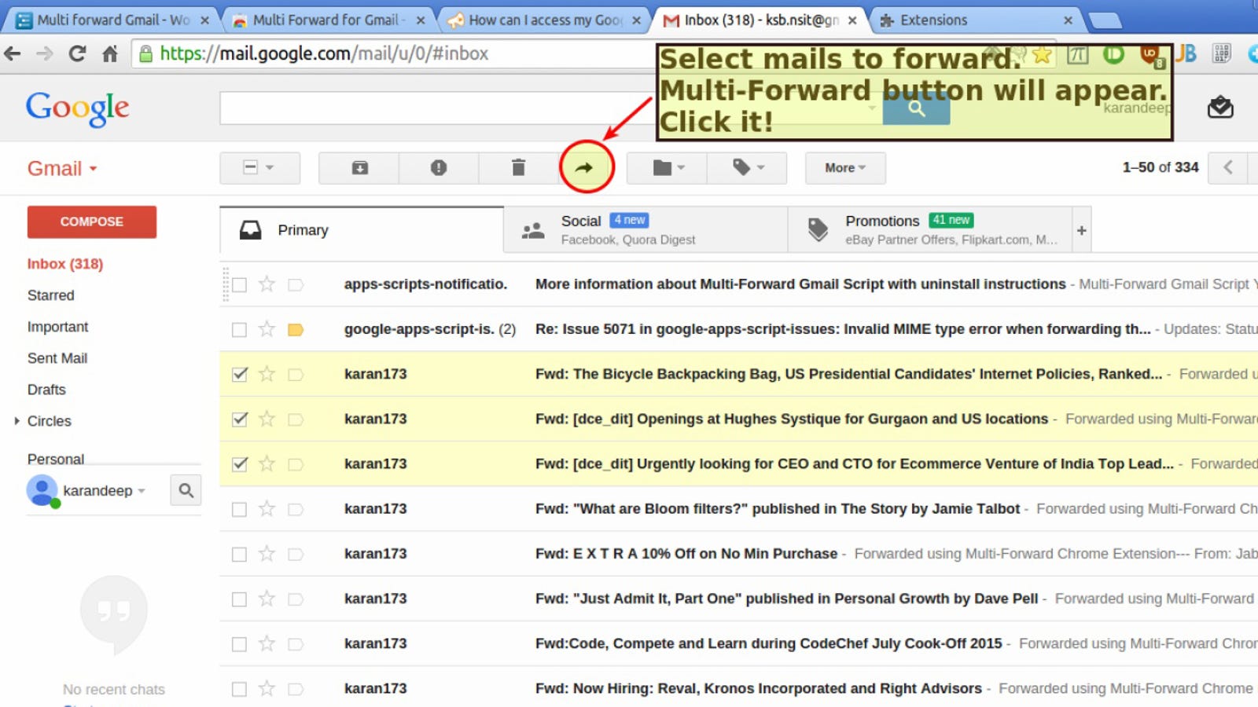Open the Gmail product dropdown
This screenshot has height=707, width=1258.
coord(62,168)
